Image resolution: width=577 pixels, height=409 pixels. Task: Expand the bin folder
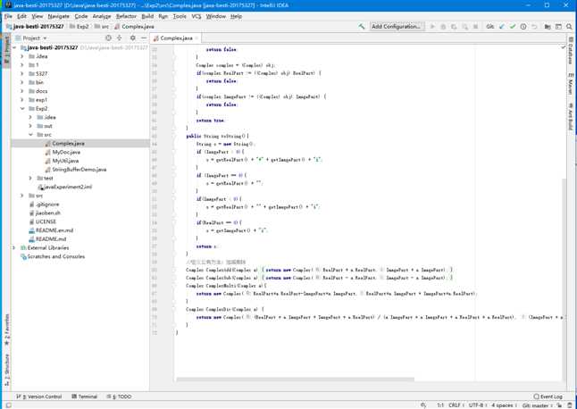22,82
